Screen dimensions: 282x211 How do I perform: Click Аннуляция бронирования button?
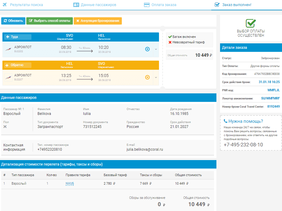[x=98, y=21]
